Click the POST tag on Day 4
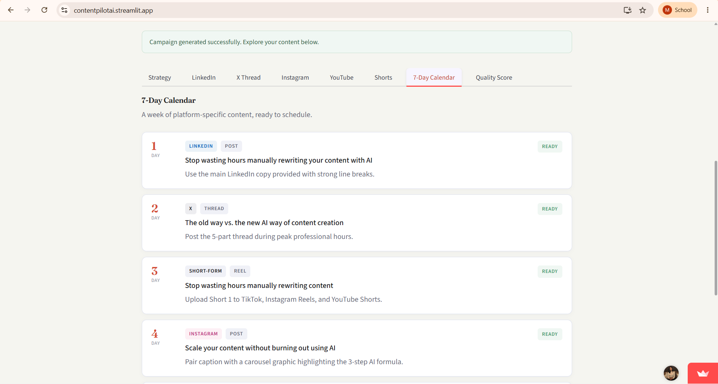Screen dimensions: 718x384 tap(236, 334)
